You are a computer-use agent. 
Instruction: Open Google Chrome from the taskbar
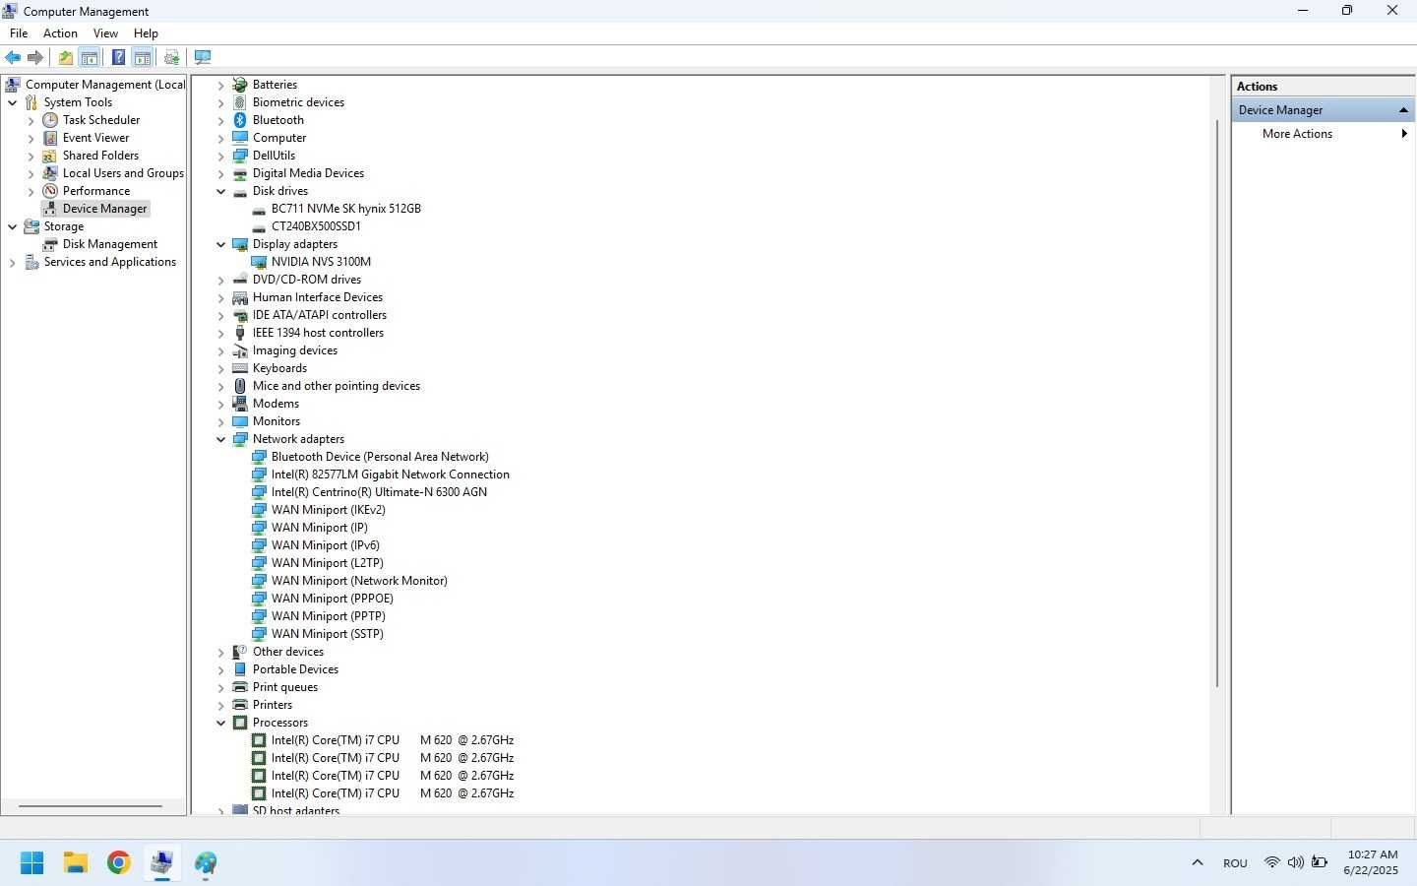pos(119,863)
